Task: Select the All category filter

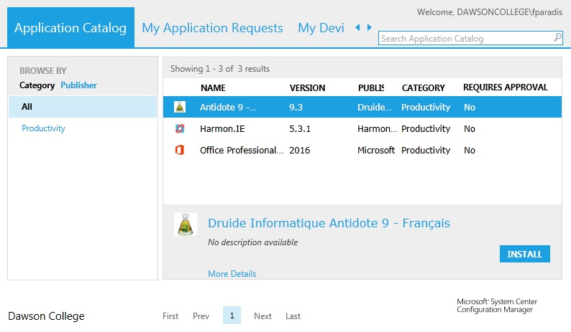Action: pos(83,107)
